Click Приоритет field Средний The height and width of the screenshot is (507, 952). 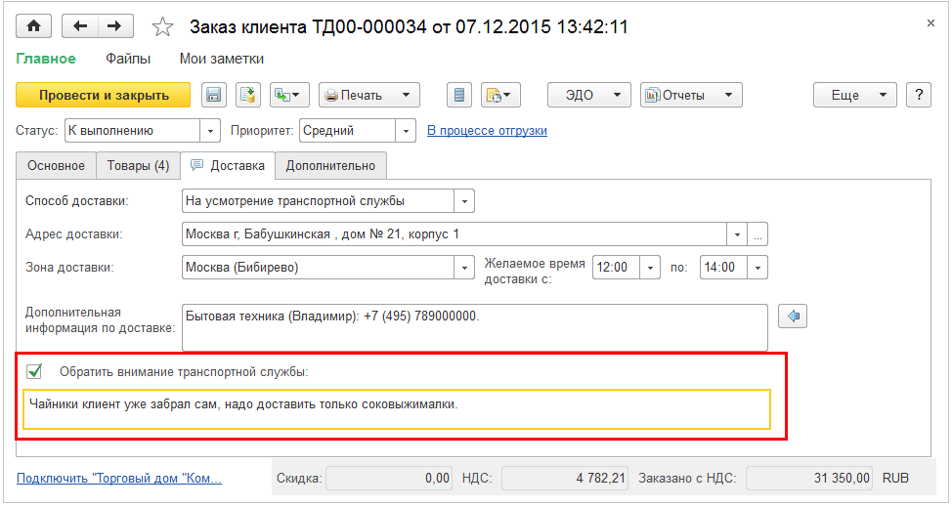tap(347, 130)
